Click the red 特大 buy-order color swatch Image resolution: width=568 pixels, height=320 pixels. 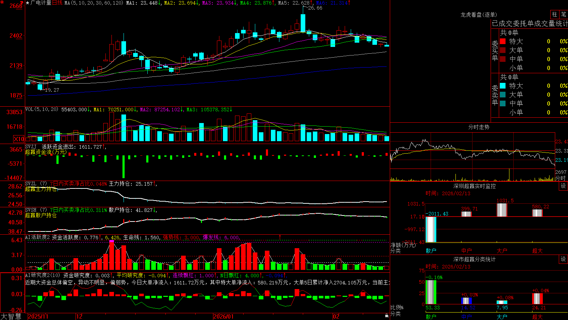503,41
